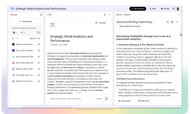Open Chat panel three-dot menu
The image size is (191, 114).
pyautogui.click(x=110, y=15)
